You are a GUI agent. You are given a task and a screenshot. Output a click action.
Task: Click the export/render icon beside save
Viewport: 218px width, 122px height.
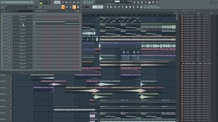point(153,2)
